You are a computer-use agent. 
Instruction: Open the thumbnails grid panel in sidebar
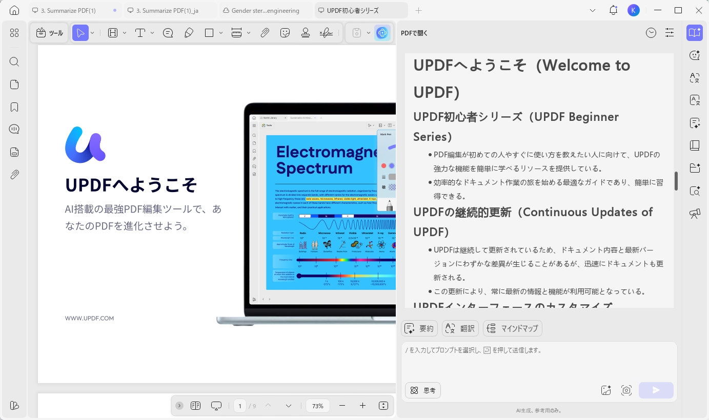pos(14,33)
